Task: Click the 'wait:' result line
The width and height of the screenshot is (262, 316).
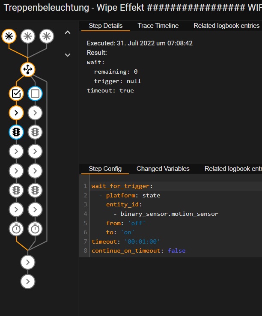Action: [96, 62]
